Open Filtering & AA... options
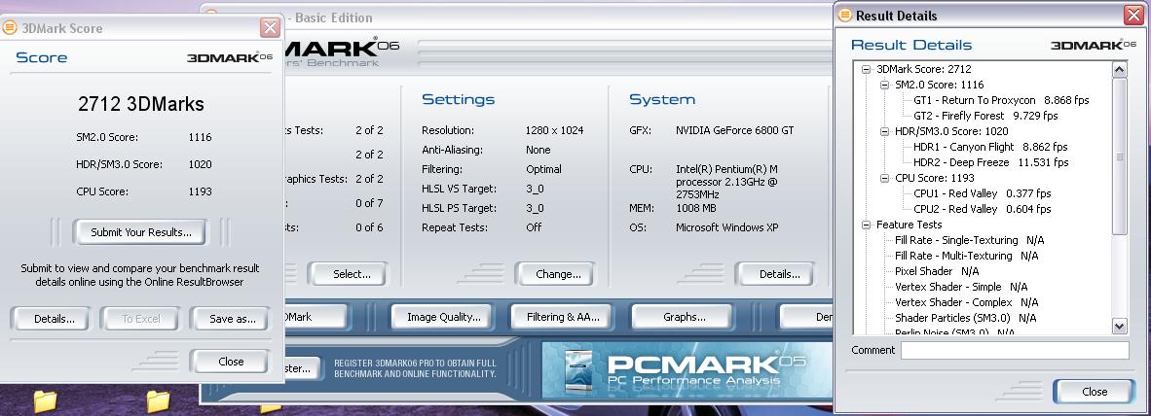Image resolution: width=1151 pixels, height=416 pixels. (x=563, y=317)
